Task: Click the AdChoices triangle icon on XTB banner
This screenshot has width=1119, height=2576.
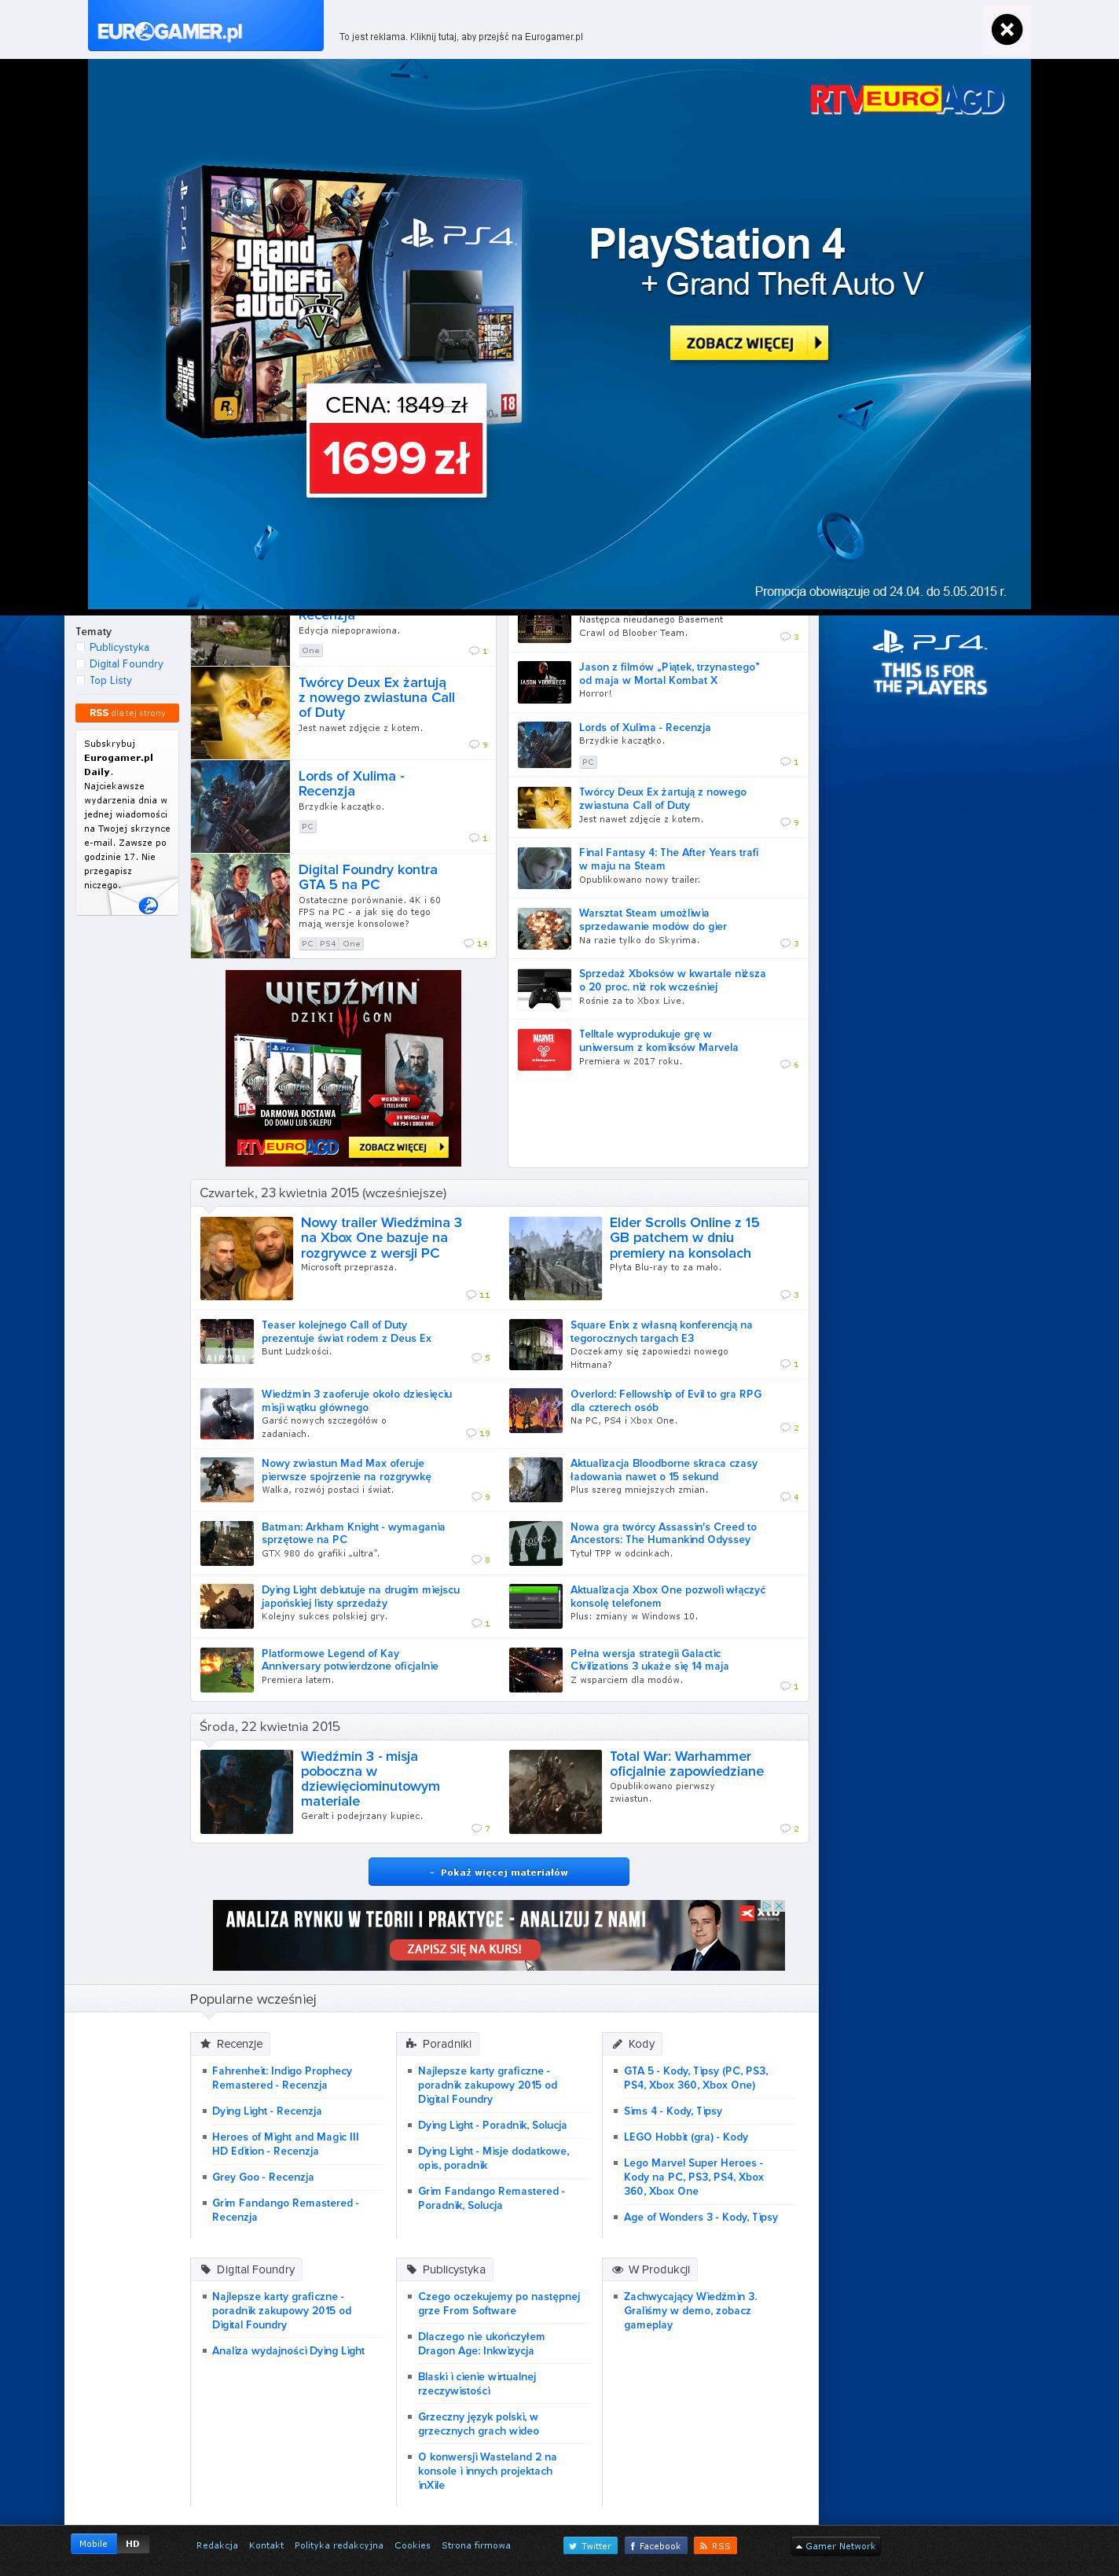Action: (x=767, y=1905)
